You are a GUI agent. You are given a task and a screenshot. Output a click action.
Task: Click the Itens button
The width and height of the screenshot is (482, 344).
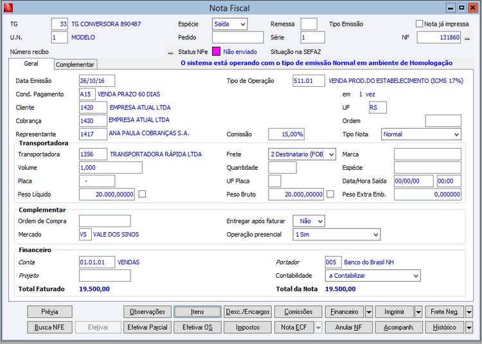point(197,312)
